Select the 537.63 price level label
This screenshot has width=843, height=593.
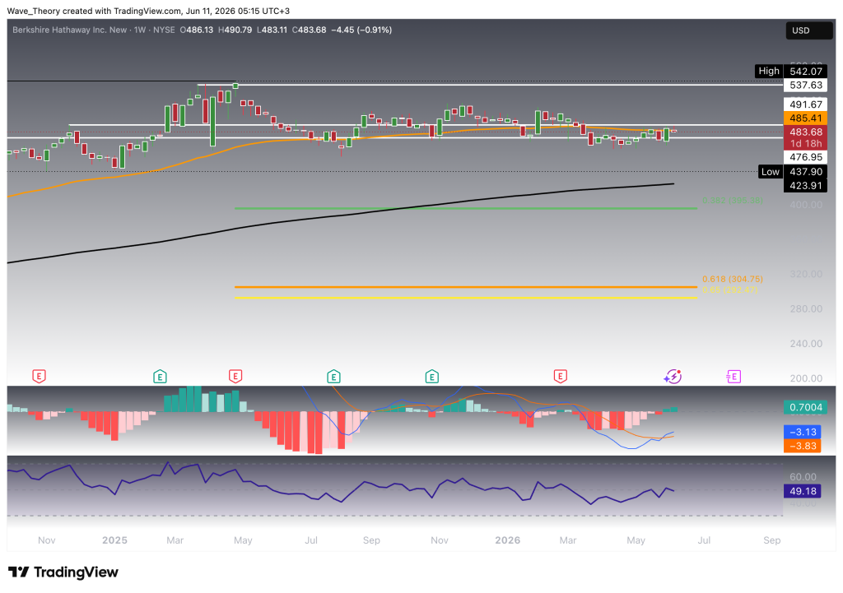click(x=805, y=85)
